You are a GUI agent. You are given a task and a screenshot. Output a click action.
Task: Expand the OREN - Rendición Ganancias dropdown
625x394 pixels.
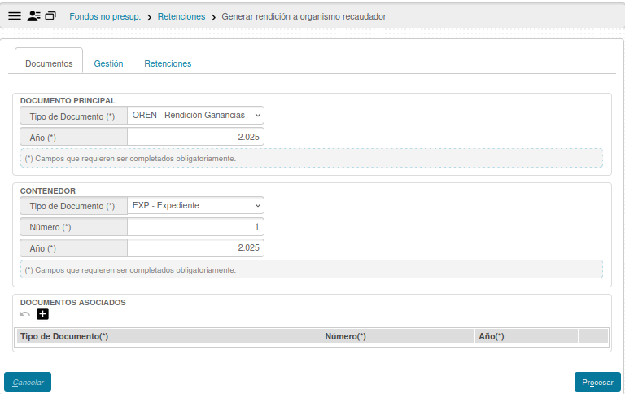[x=196, y=116]
